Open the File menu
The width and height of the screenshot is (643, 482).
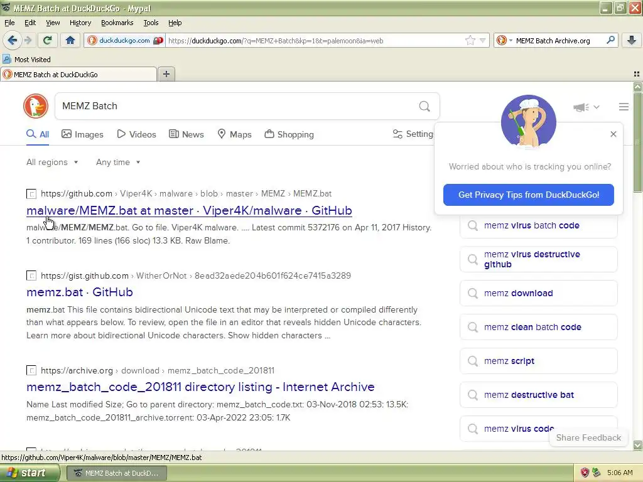click(x=9, y=23)
